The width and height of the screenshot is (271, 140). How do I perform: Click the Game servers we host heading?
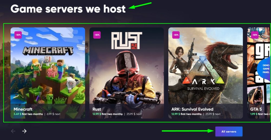point(68,9)
